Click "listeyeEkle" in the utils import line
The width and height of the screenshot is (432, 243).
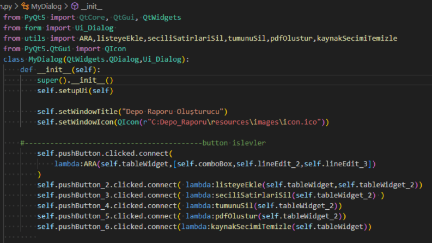[x=120, y=38]
